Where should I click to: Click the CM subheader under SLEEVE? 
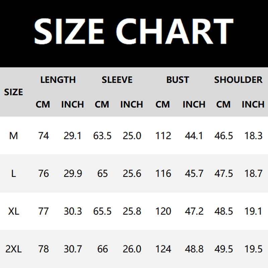102,105
